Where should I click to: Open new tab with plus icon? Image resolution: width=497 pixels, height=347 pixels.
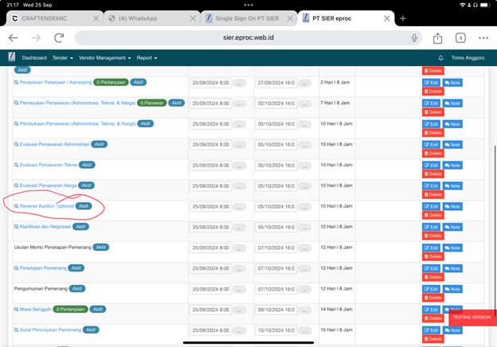click(x=403, y=18)
